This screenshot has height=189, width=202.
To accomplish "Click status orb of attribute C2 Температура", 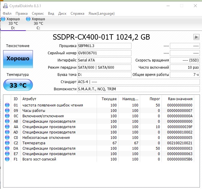I will [x=7, y=143].
